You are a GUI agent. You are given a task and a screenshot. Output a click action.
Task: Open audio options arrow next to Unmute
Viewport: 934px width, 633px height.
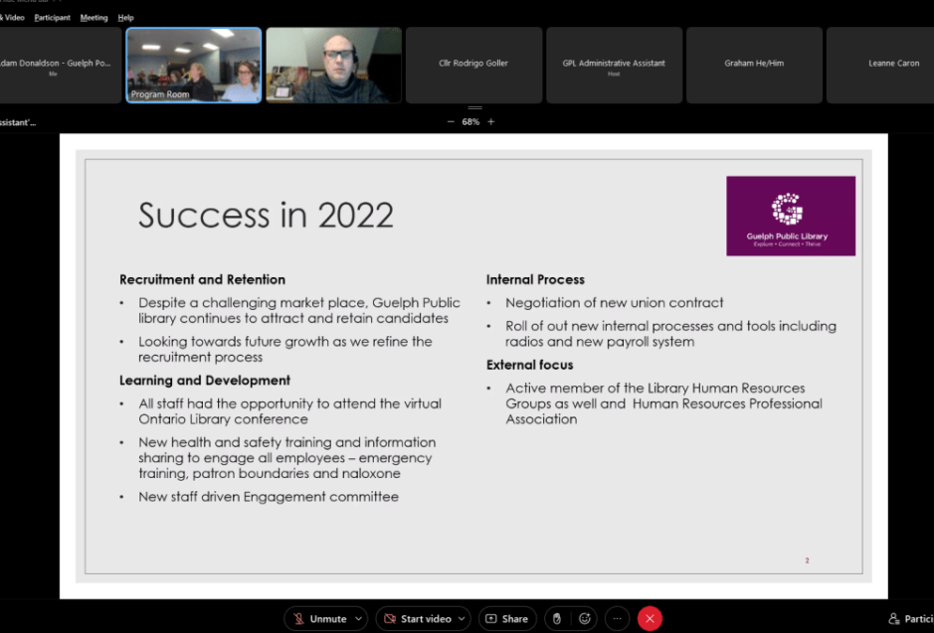click(358, 619)
